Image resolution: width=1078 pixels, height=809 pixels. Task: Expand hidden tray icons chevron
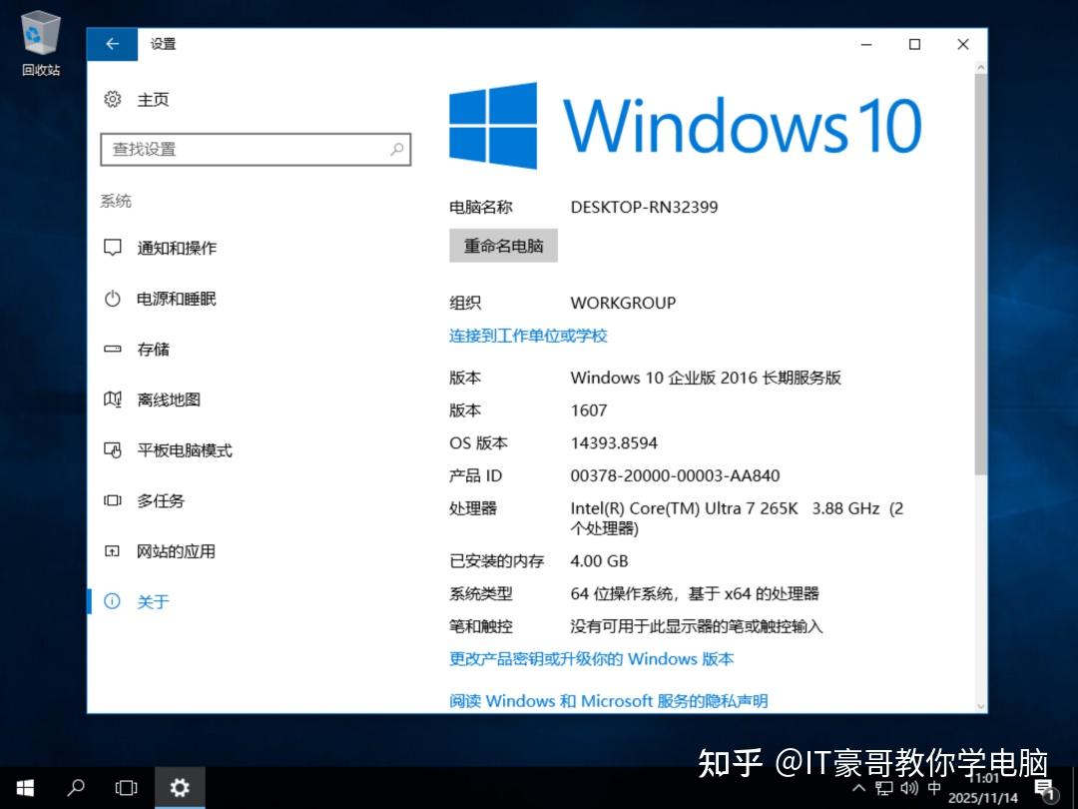(x=858, y=788)
